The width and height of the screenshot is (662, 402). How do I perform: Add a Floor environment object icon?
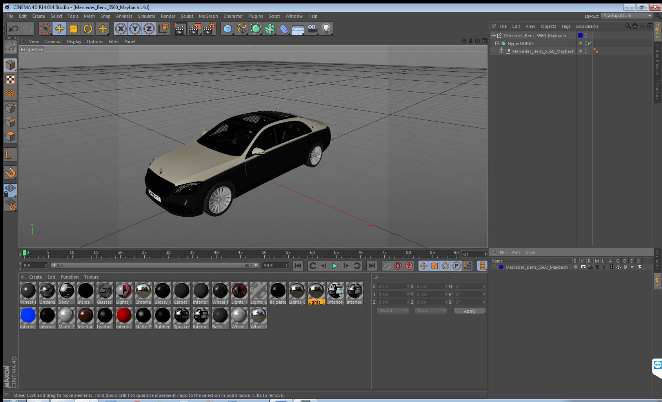(298, 29)
